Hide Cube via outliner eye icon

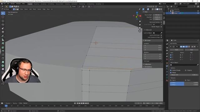coord(198,13)
